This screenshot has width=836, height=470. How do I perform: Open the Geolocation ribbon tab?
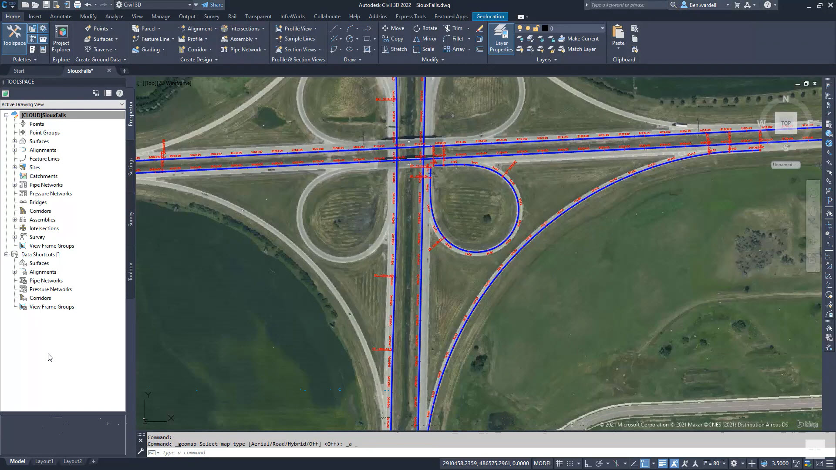[490, 16]
